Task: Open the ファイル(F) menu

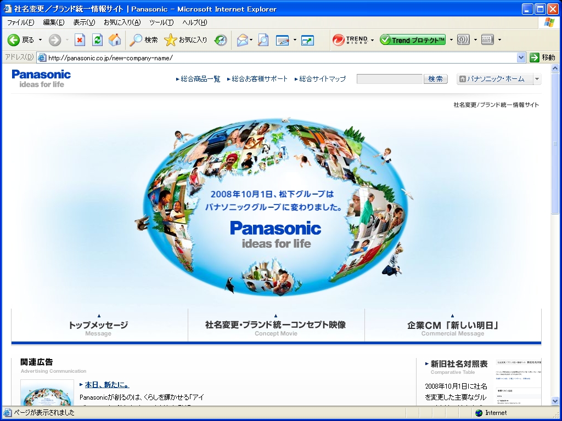Action: point(20,22)
